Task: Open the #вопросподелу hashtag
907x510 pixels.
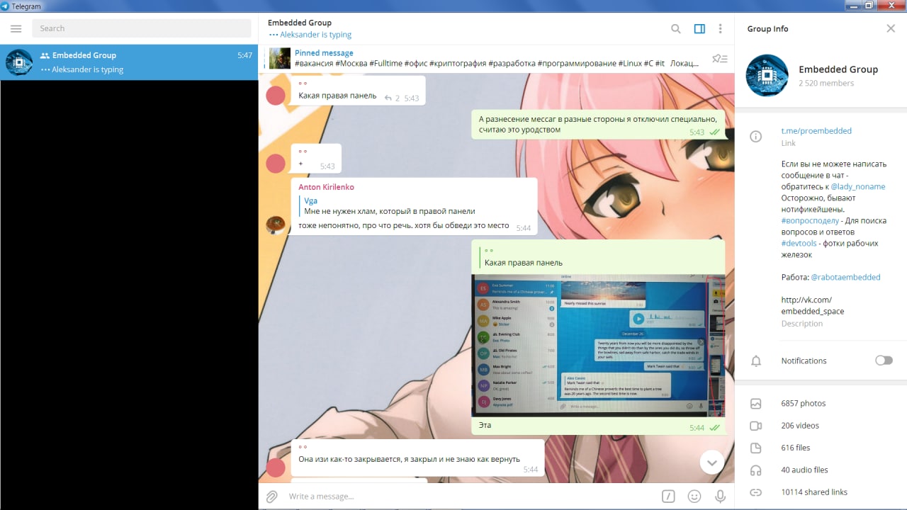Action: (810, 221)
